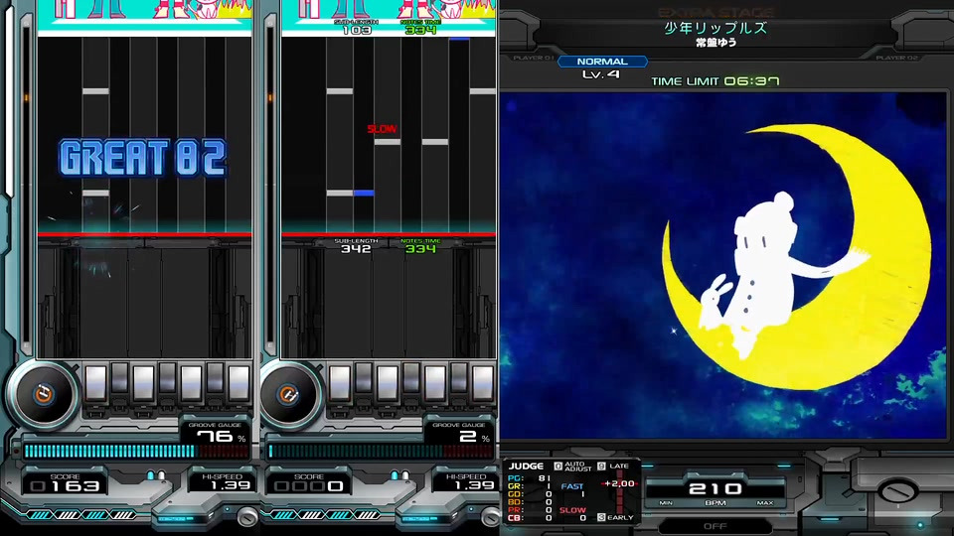Tap key 4 (black) on right player's keyboard
This screenshot has width=954, height=536.
click(x=411, y=378)
